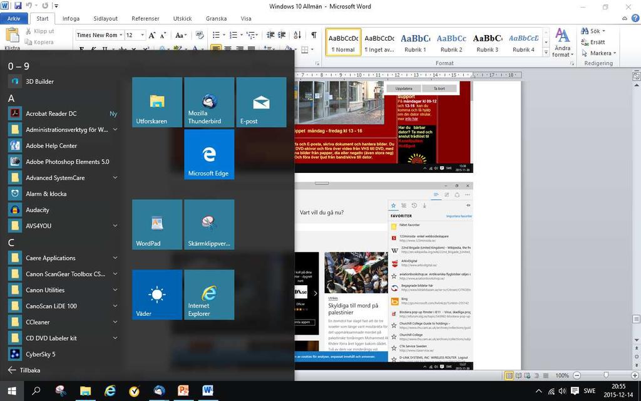Click the zoom out minus button
The width and height of the screenshot is (641, 401).
pyautogui.click(x=577, y=375)
